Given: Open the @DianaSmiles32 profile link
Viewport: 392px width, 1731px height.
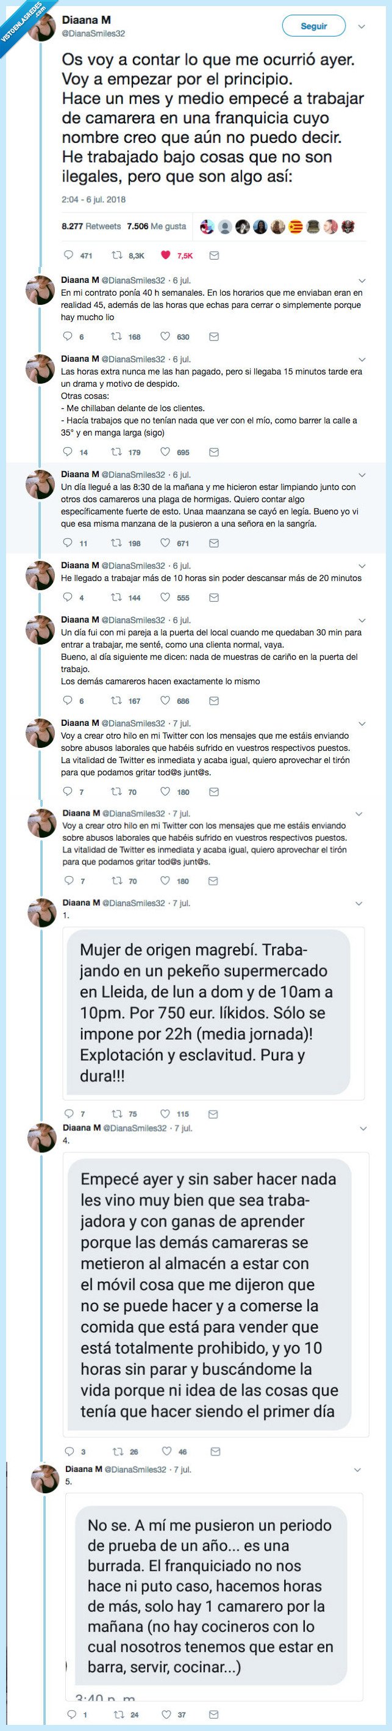Looking at the screenshot, I should click(88, 31).
